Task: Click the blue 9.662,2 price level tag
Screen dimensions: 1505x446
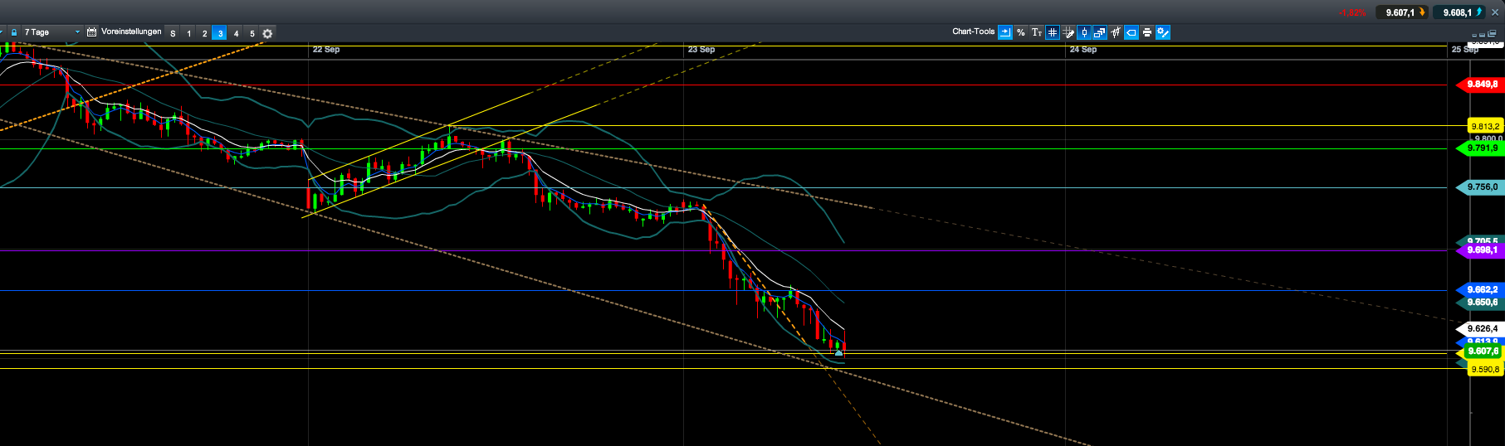Action: click(x=1481, y=290)
